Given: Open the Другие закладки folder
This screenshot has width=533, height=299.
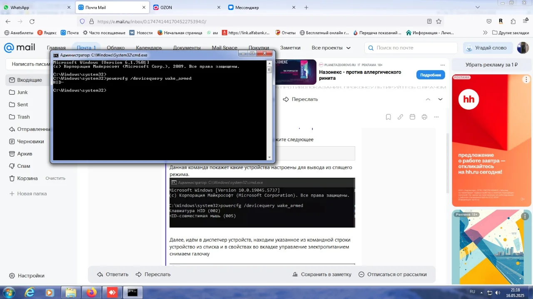Looking at the screenshot, I should 511,33.
